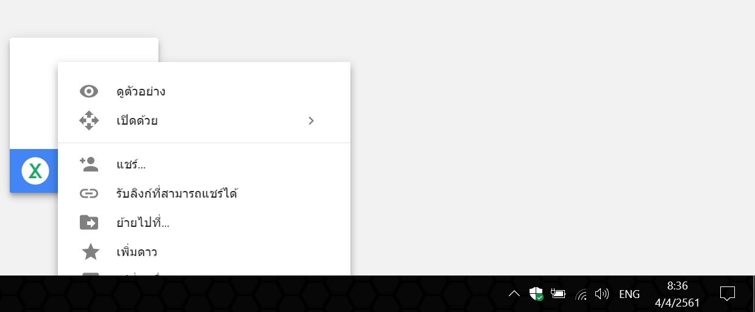
Task: Click the folder-arrow move icon
Action: pos(89,223)
